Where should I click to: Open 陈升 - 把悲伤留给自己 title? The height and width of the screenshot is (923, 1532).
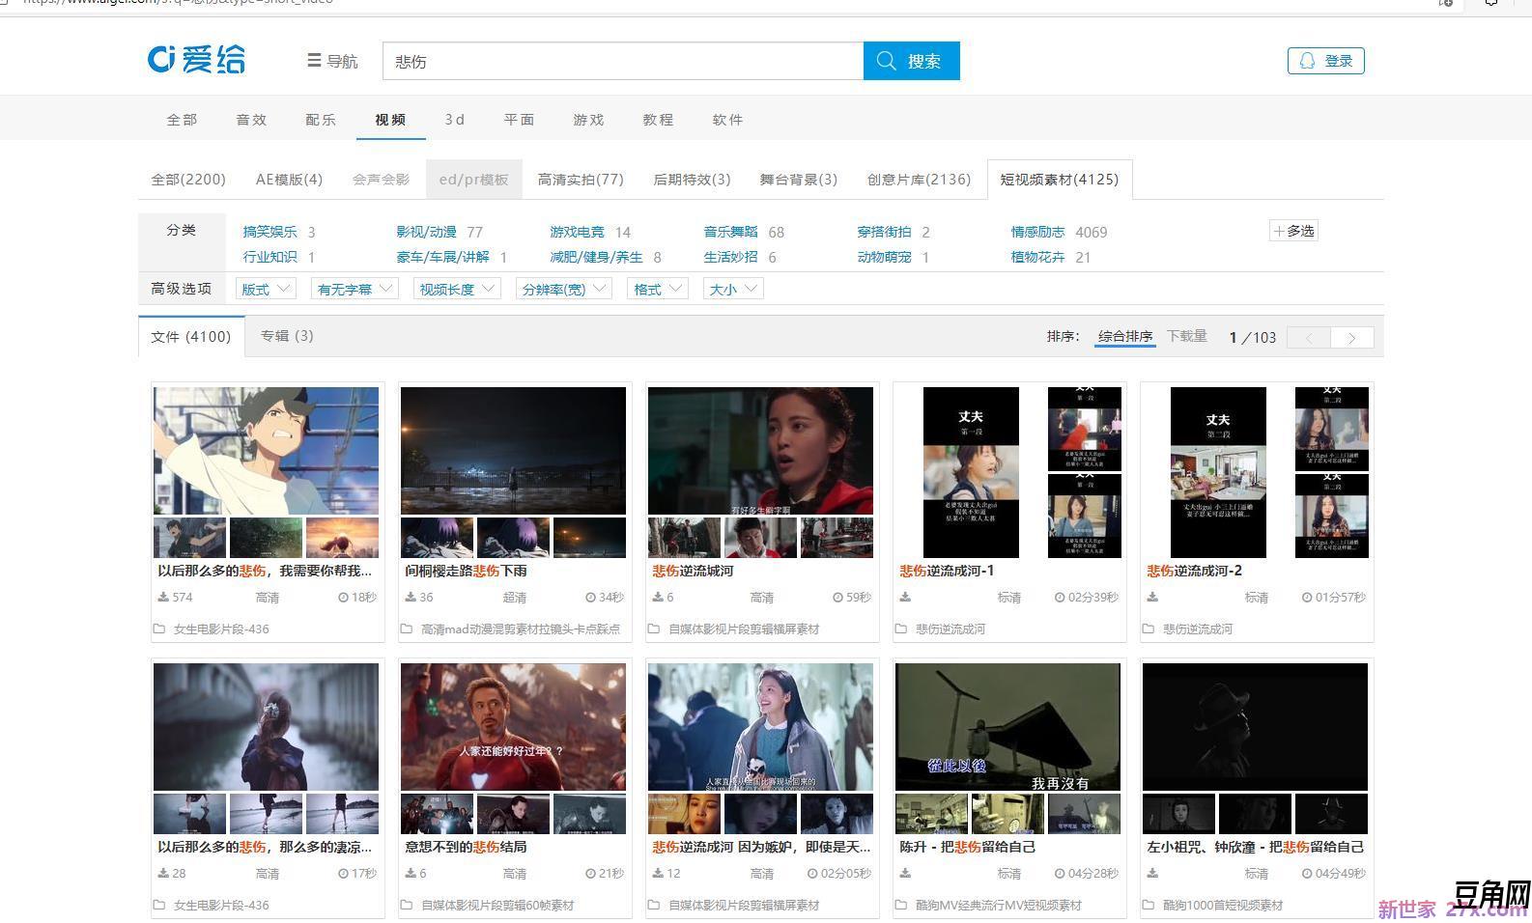[x=967, y=847]
